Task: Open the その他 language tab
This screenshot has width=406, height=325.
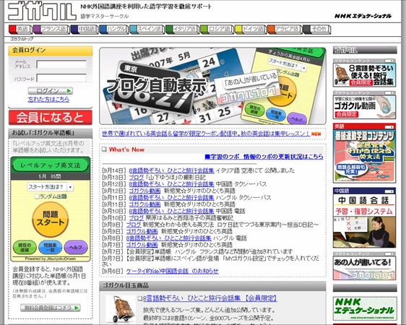Action: point(316,29)
